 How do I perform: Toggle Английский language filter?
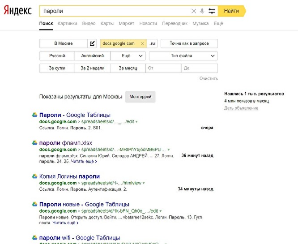[x=92, y=56]
